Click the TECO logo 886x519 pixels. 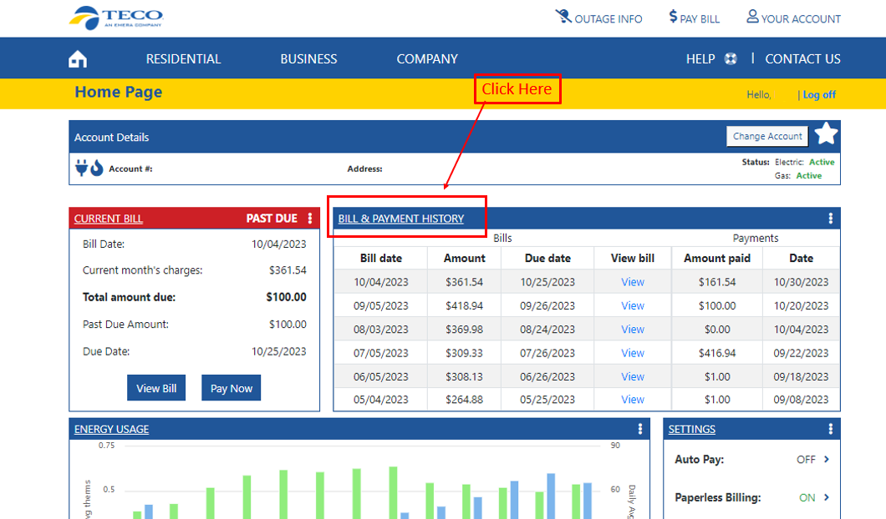[x=116, y=17]
